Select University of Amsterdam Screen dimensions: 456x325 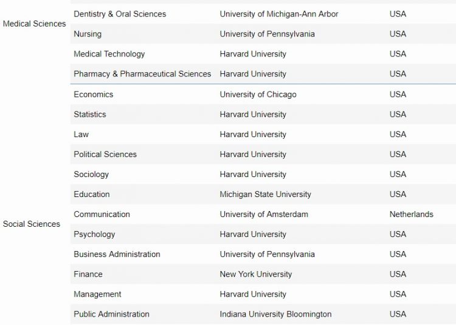[264, 214]
